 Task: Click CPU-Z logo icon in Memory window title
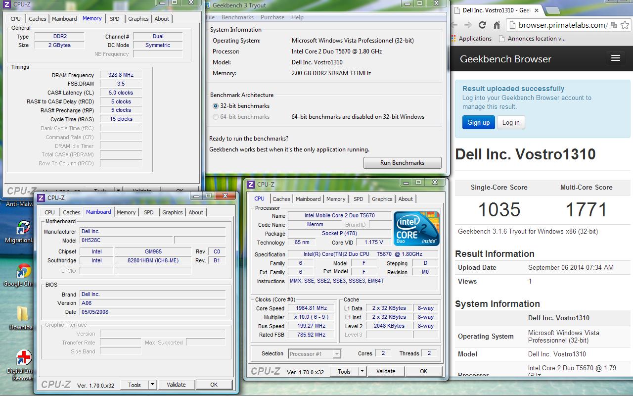[7, 4]
